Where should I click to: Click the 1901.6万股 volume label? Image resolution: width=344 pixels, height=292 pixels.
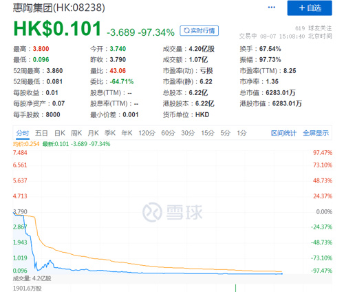(x=28, y=289)
